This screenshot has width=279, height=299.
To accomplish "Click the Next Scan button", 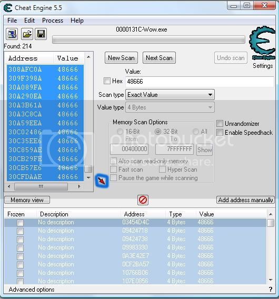I will click(159, 57).
